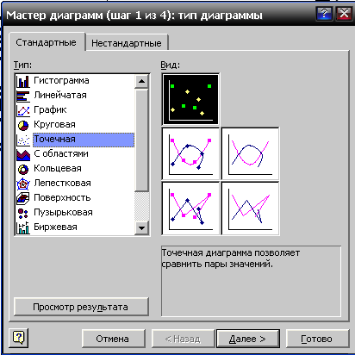
Task: Switch to the Нестандартные tab
Action: click(127, 43)
